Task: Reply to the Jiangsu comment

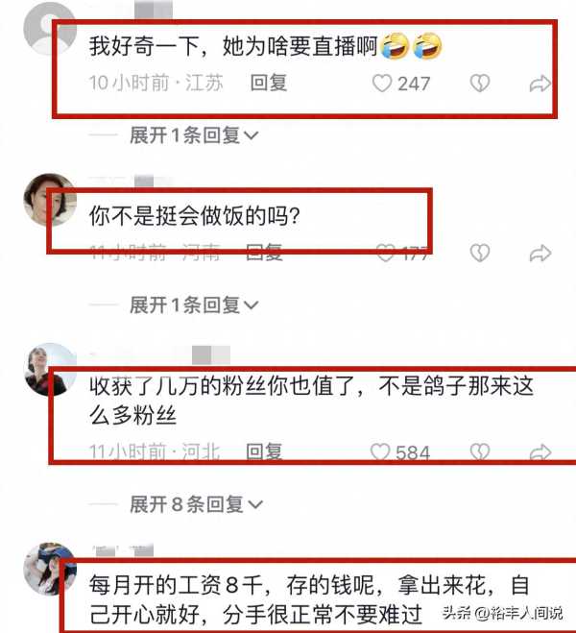Action: tap(268, 84)
